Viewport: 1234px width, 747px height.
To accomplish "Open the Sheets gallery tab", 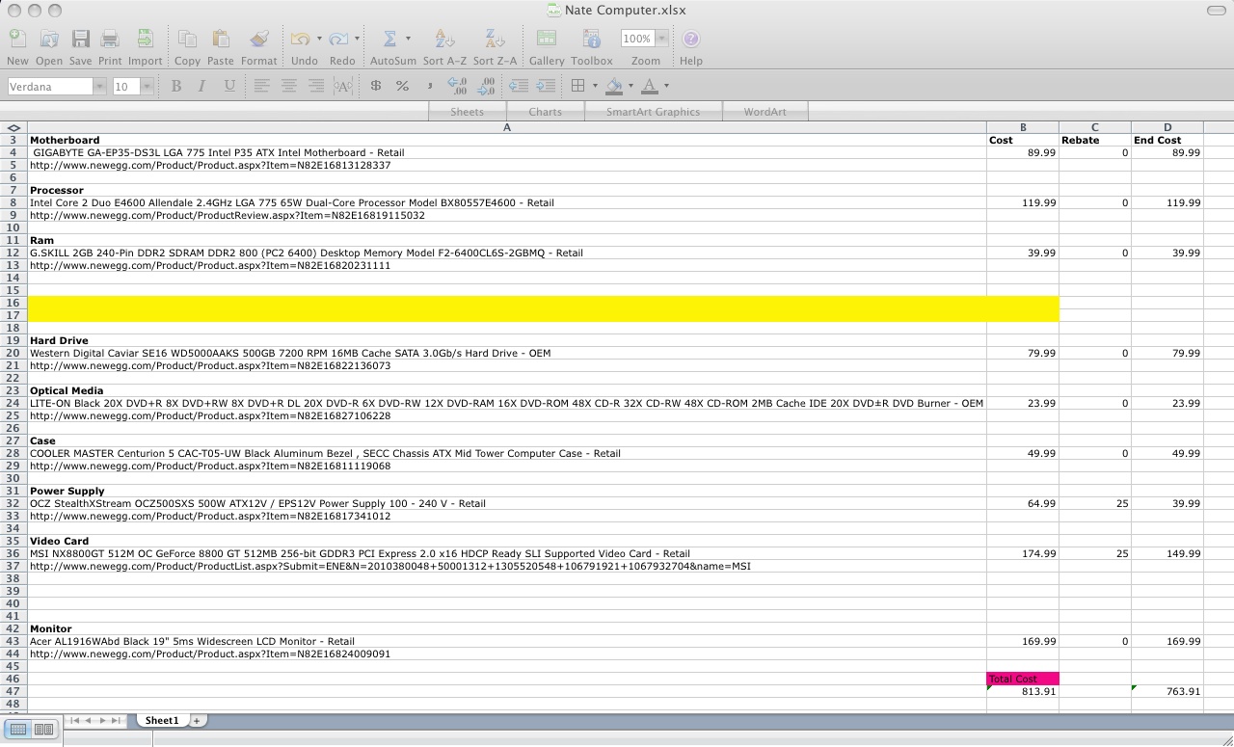I will click(467, 112).
